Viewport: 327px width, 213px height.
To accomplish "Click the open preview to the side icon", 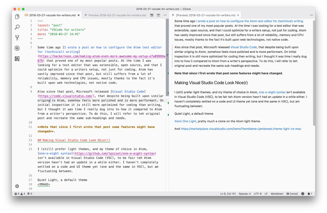I will 152,15.
